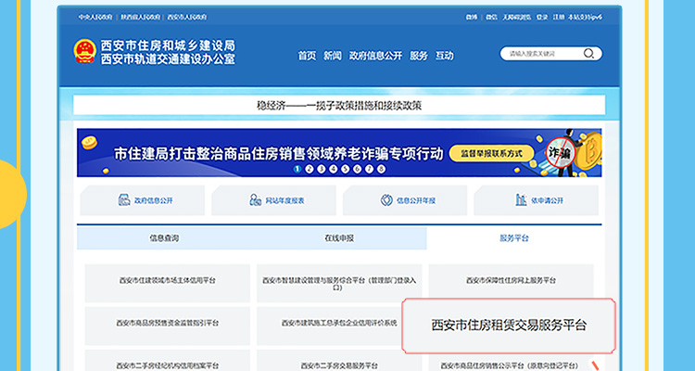Open 服务 navigation item
The image size is (695, 371).
tap(419, 56)
